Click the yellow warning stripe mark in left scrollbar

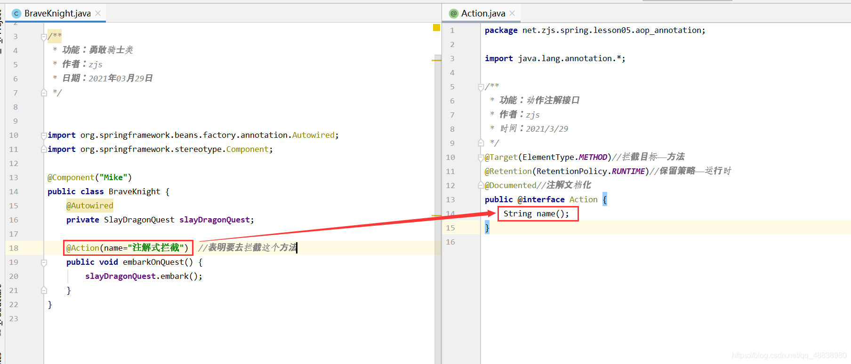[x=436, y=60]
